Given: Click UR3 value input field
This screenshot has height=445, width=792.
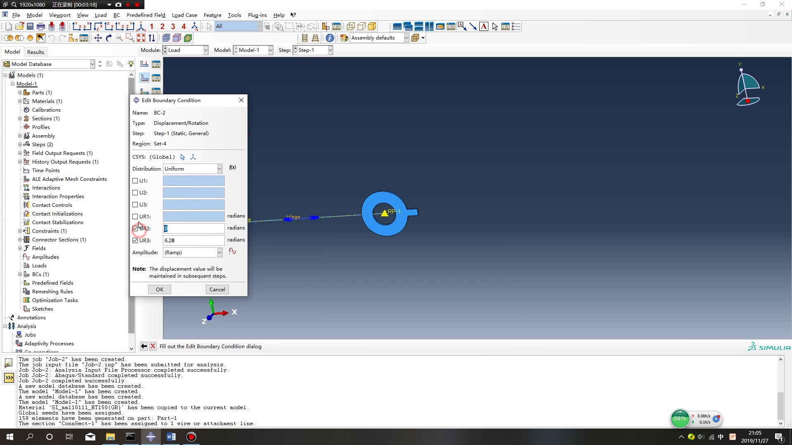Looking at the screenshot, I should pos(193,240).
